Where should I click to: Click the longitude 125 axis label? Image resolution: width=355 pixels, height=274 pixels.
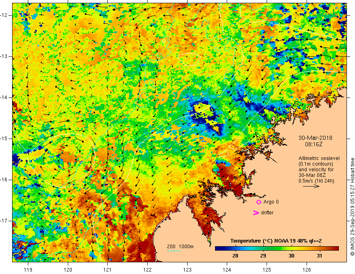(x=267, y=270)
